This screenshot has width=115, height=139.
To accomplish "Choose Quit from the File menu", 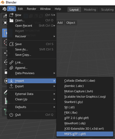I will [32, 115].
